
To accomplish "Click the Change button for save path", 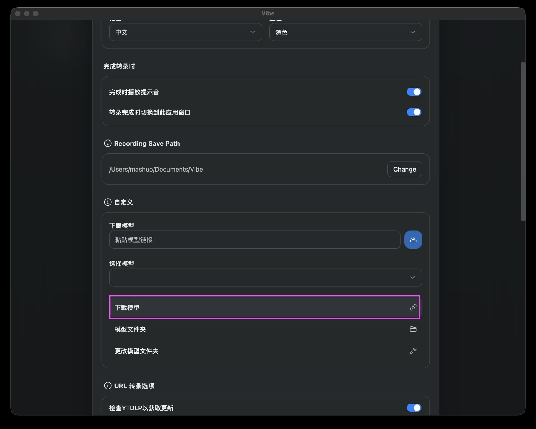I will point(405,169).
